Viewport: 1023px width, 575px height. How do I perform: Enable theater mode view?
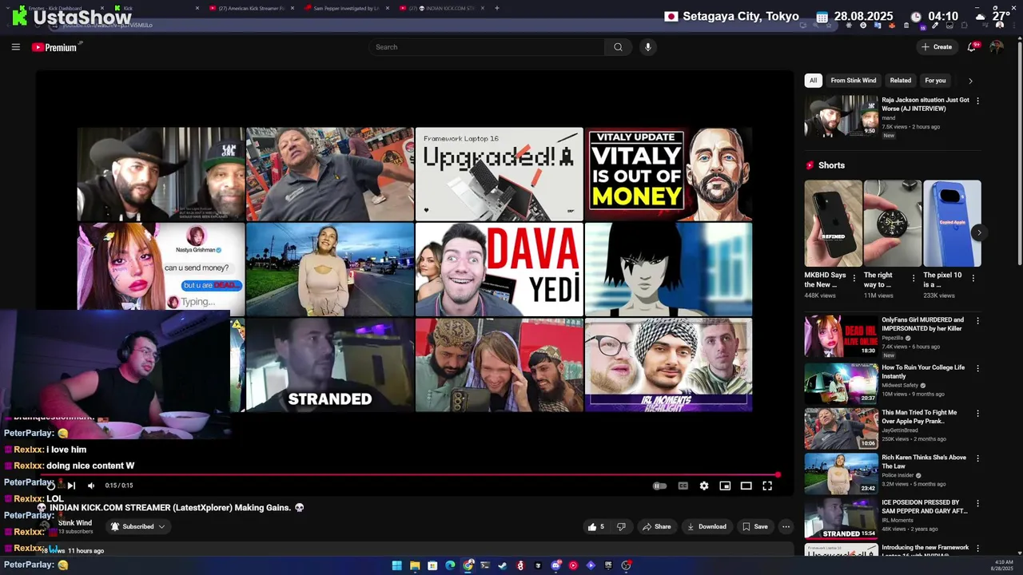click(x=746, y=486)
